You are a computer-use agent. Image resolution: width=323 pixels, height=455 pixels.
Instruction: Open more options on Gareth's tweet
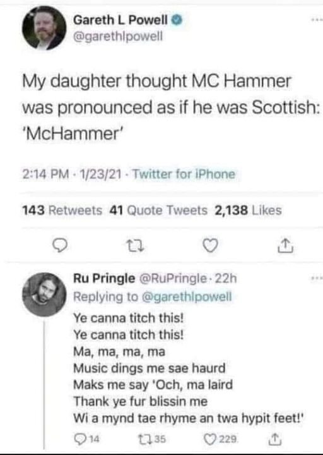pyautogui.click(x=317, y=20)
